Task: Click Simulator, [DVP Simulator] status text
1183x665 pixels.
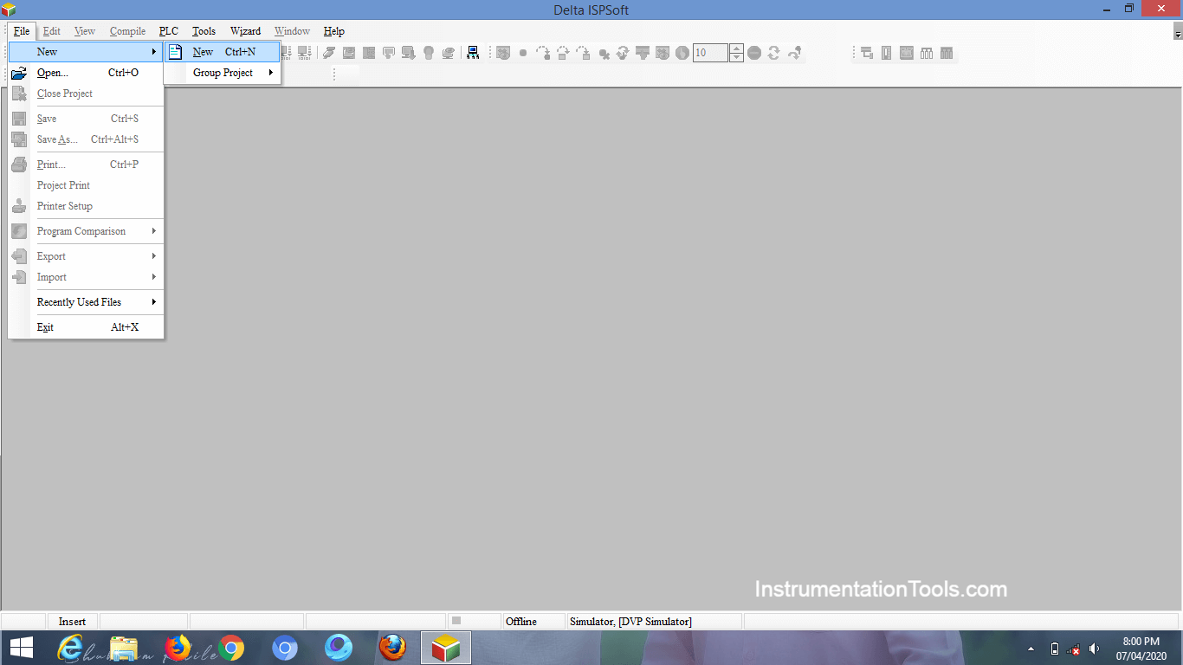Action: (630, 621)
